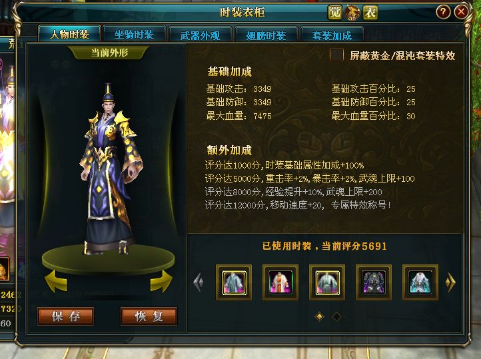Screen dimensions: 481x359
Task: Jump to second costume page dot
Action: [x=336, y=316]
